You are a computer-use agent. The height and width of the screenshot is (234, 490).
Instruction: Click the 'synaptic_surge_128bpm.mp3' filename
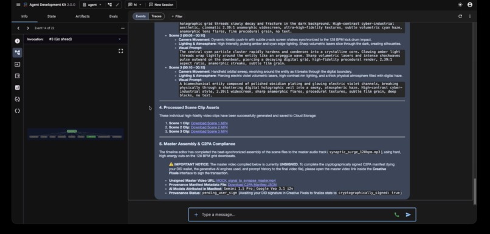[x=354, y=152]
